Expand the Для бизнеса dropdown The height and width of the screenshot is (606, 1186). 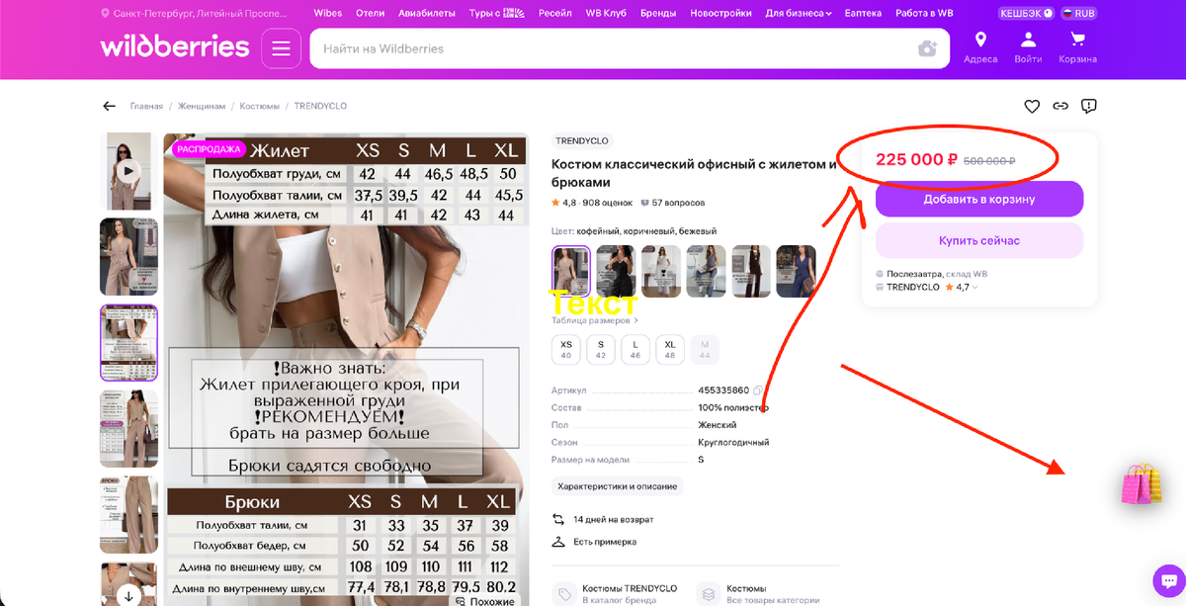click(x=799, y=14)
